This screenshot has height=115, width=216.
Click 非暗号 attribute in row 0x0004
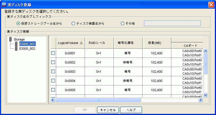[x=128, y=80]
